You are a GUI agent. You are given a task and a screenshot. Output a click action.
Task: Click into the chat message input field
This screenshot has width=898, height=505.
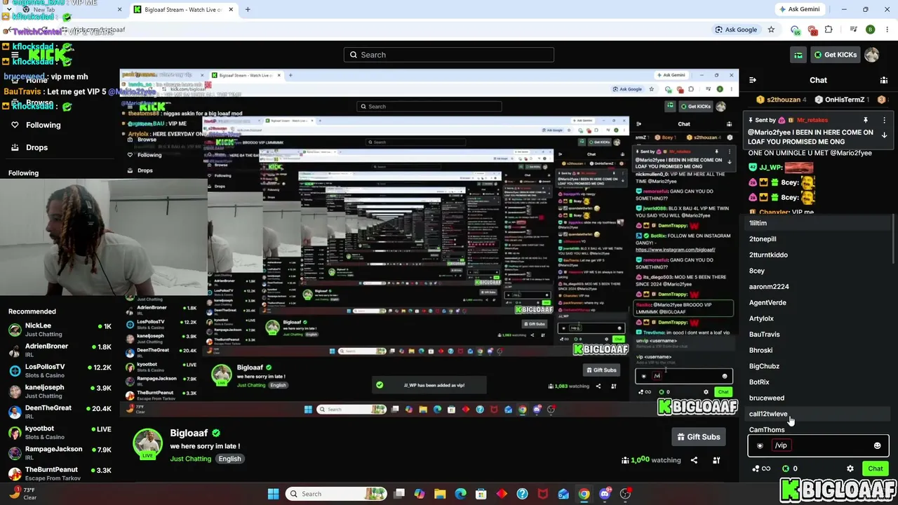(x=818, y=445)
